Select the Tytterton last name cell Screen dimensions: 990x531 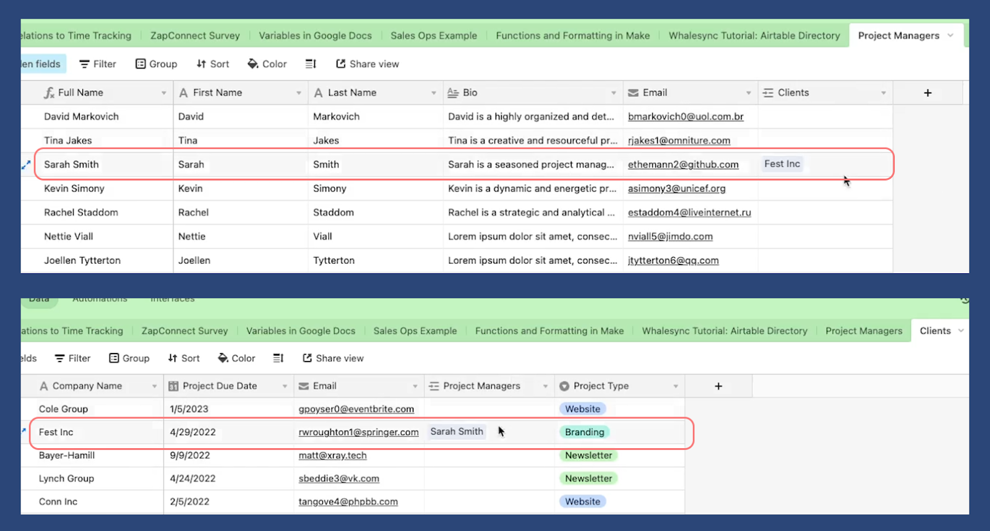click(376, 260)
